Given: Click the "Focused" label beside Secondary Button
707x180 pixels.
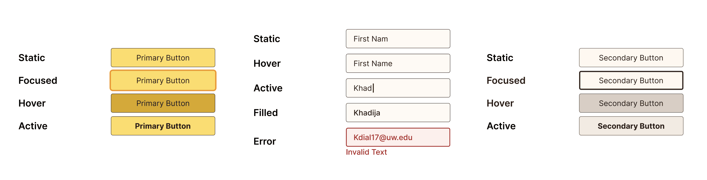Looking at the screenshot, I should 506,81.
